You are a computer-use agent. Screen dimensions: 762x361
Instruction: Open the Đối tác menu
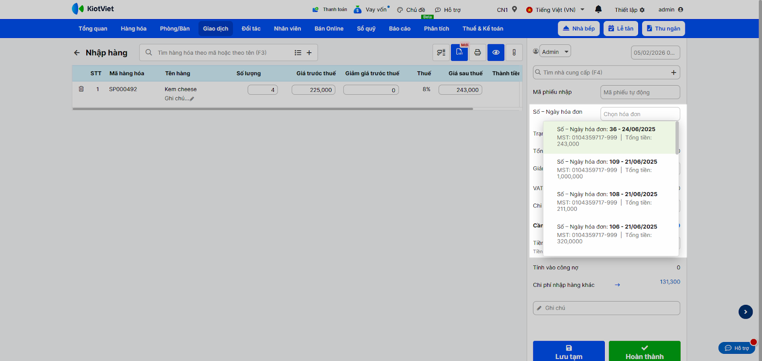(251, 29)
